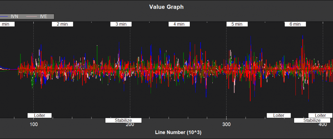Image resolution: width=333 pixels, height=139 pixels.
Task: Click the Stabilize mode label near 200
Action: (x=123, y=121)
